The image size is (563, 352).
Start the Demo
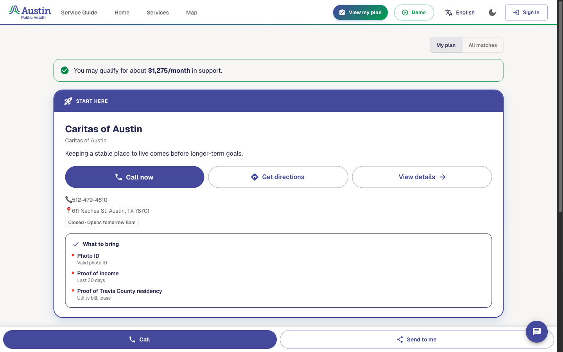pyautogui.click(x=414, y=13)
